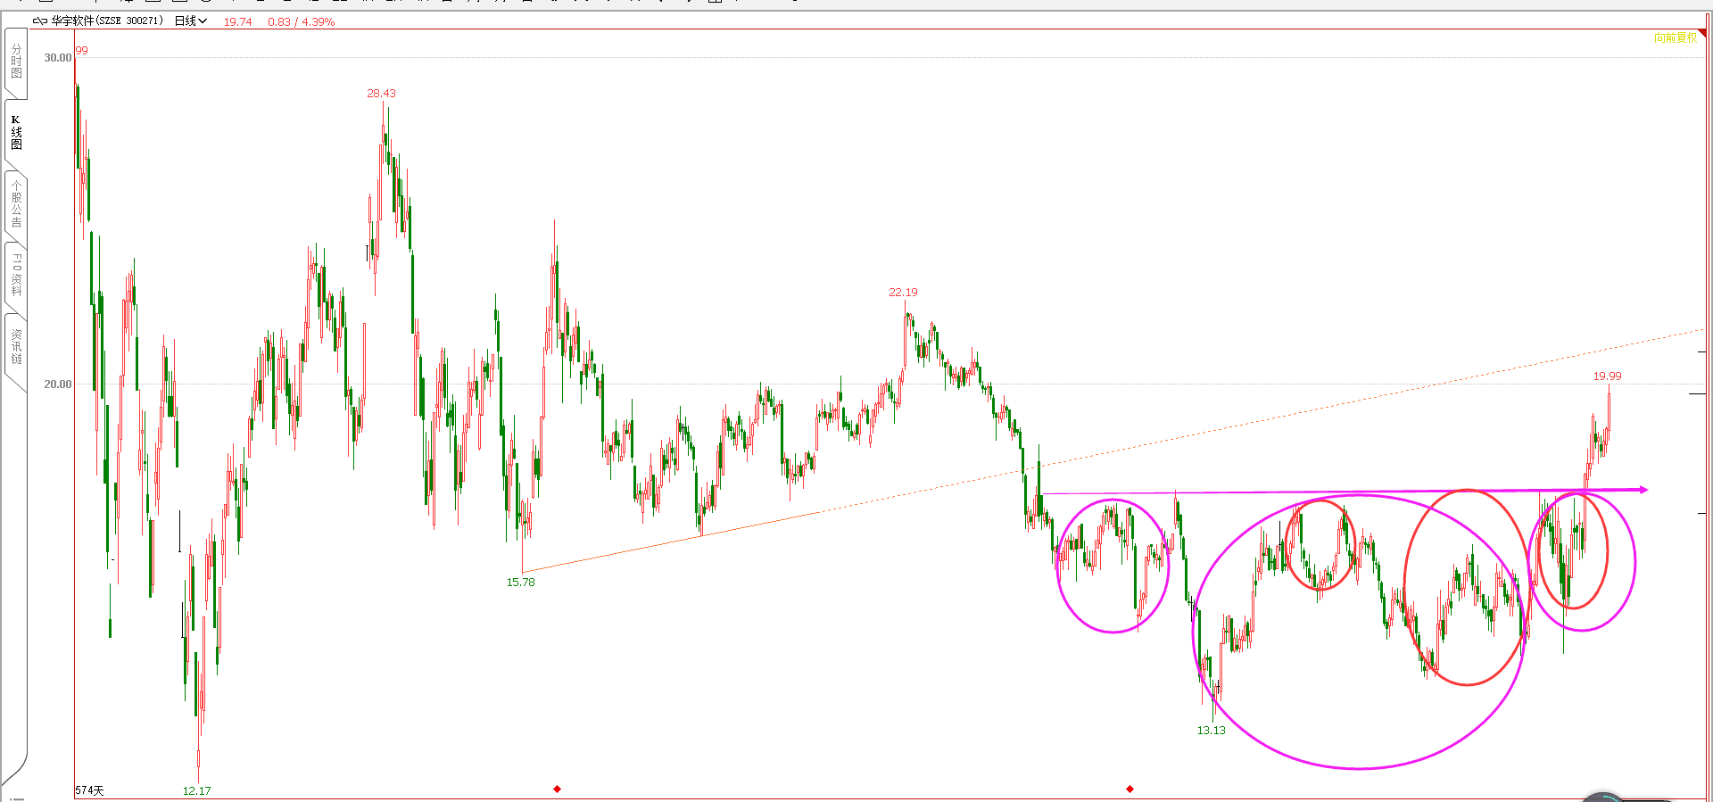Open the F10资料 company data tab

(x=16, y=275)
